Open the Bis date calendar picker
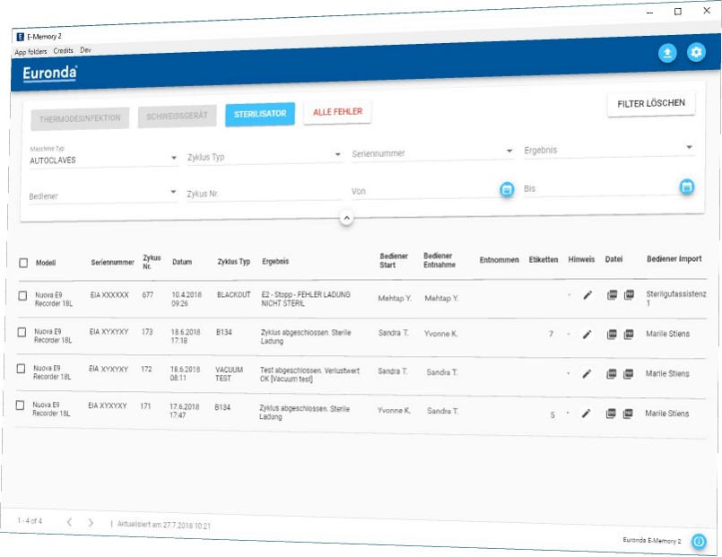This screenshot has width=722, height=557. (687, 187)
